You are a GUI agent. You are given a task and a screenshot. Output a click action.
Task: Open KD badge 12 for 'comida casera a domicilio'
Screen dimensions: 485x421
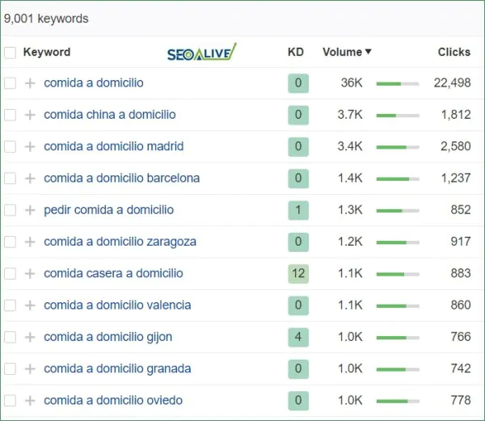click(297, 273)
